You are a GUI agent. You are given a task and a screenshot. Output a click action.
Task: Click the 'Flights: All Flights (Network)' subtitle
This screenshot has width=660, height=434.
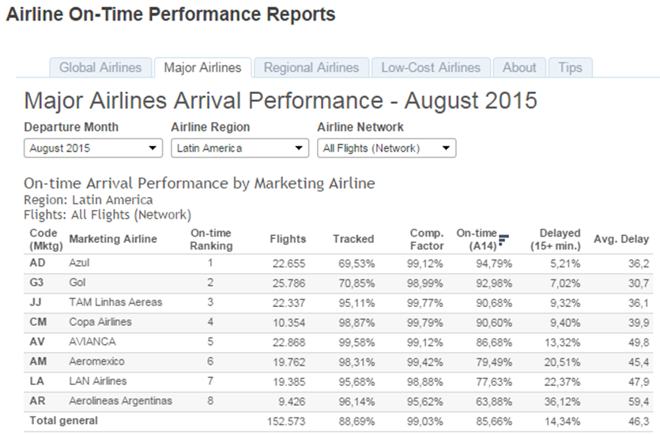pyautogui.click(x=107, y=215)
